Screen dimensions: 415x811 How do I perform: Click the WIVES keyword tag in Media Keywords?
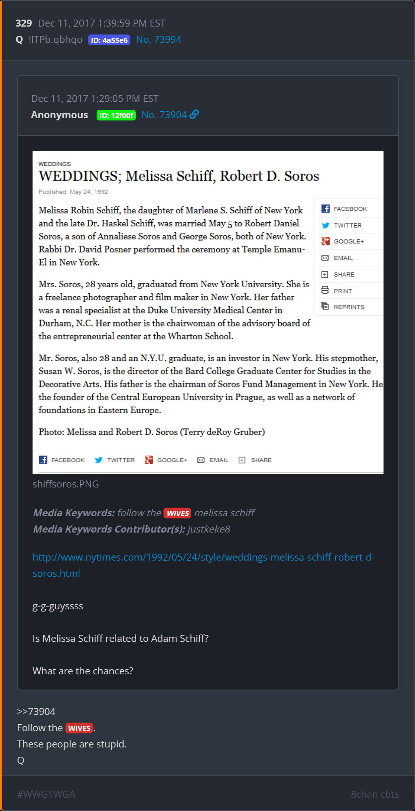click(178, 513)
